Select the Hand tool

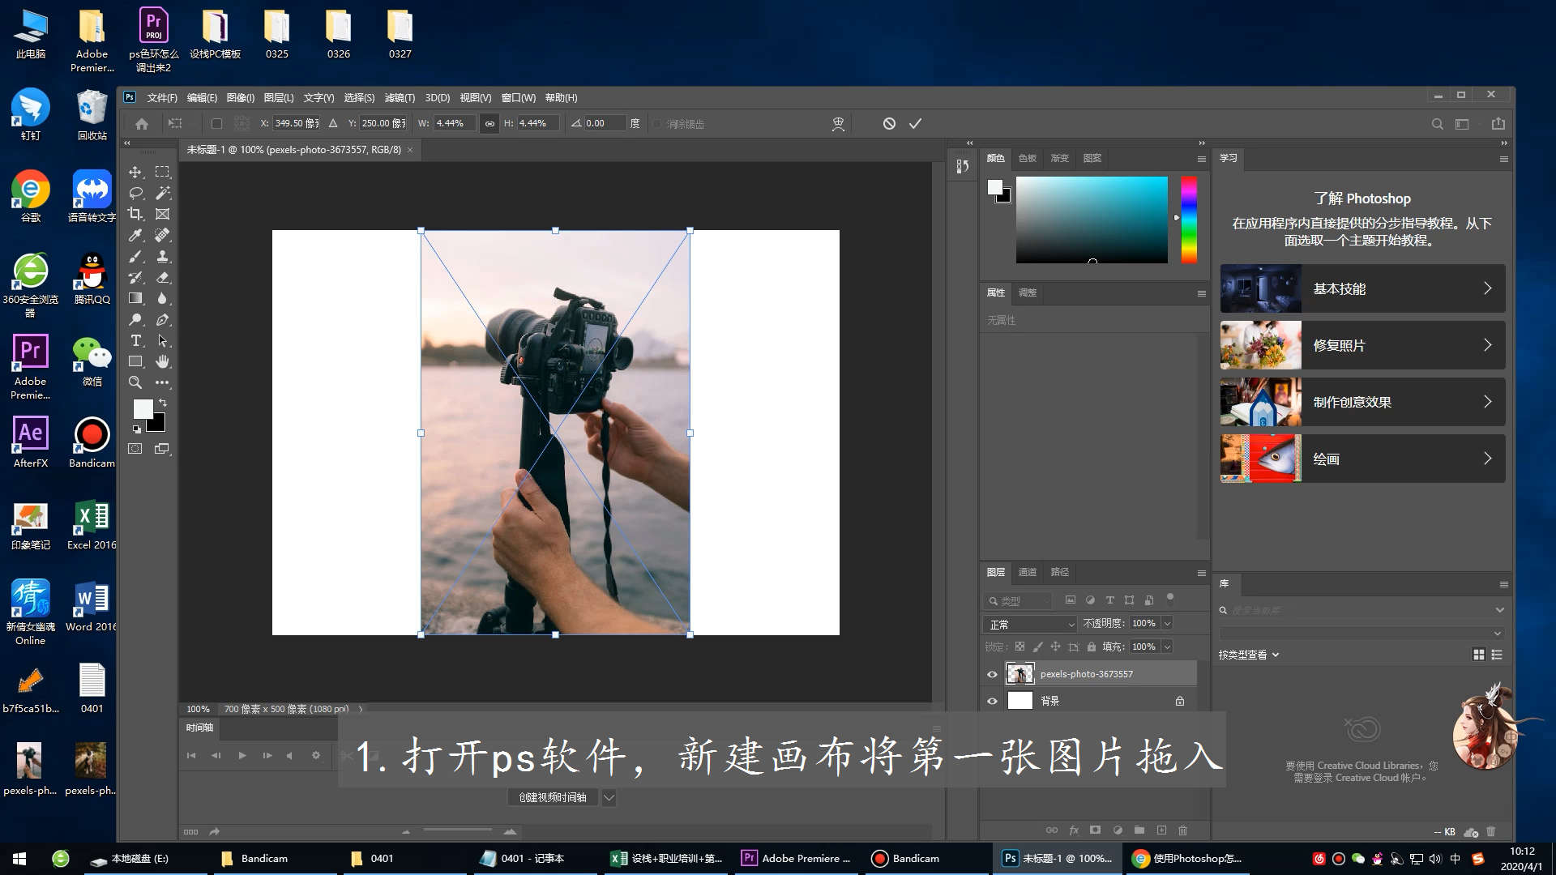pyautogui.click(x=162, y=361)
